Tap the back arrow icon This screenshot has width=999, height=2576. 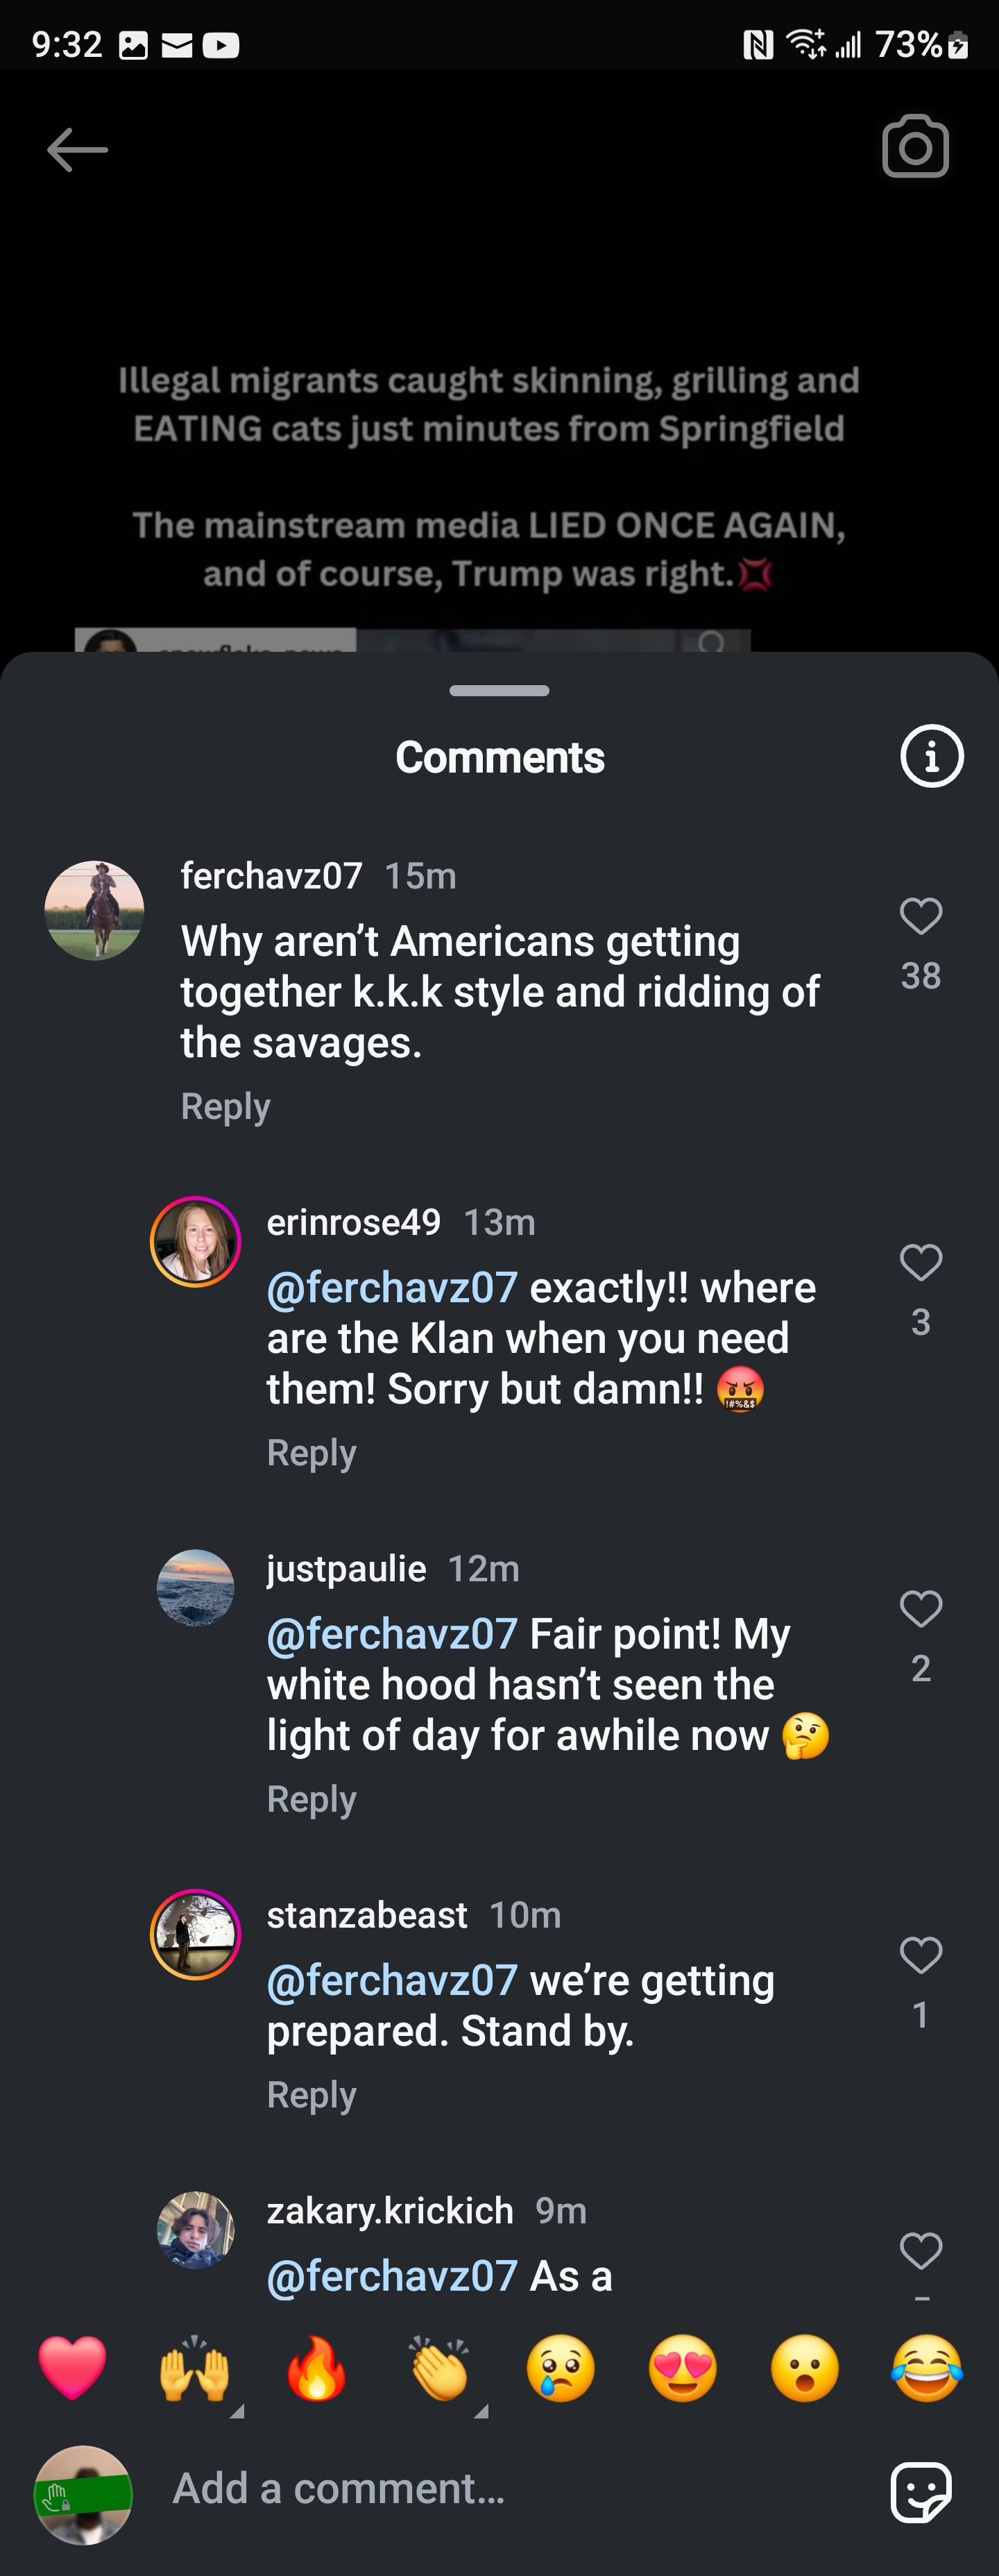(x=77, y=150)
